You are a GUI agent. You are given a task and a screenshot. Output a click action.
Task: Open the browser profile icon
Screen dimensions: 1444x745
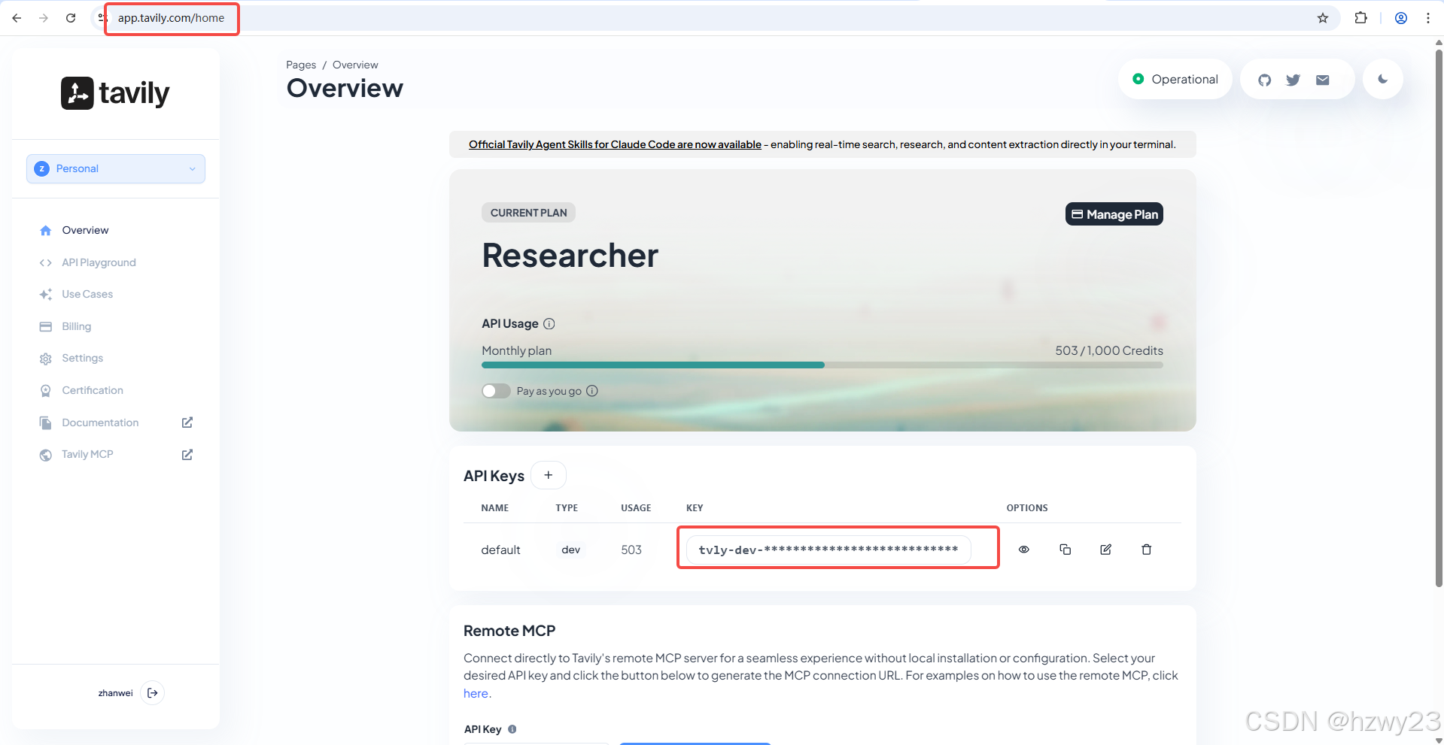[x=1401, y=18]
